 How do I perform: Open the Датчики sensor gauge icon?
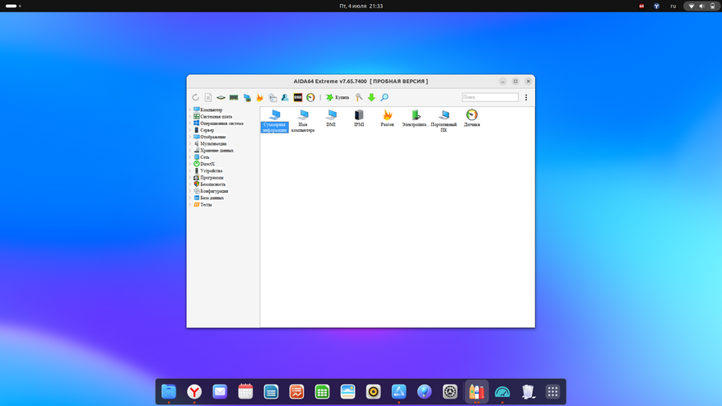472,115
